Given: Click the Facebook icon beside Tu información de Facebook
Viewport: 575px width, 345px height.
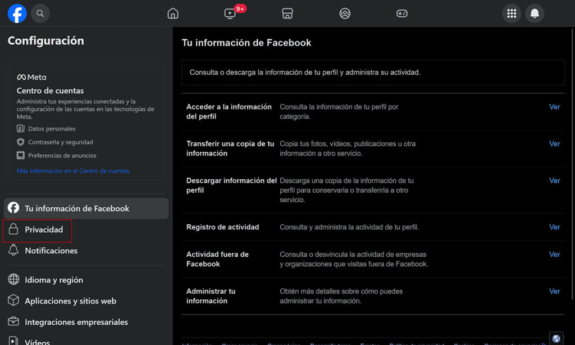Looking at the screenshot, I should [13, 208].
